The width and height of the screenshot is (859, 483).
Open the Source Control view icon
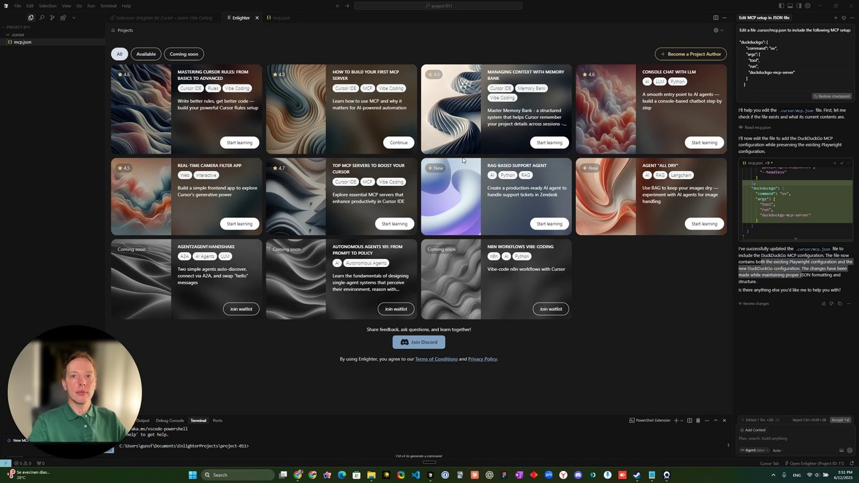(x=52, y=17)
